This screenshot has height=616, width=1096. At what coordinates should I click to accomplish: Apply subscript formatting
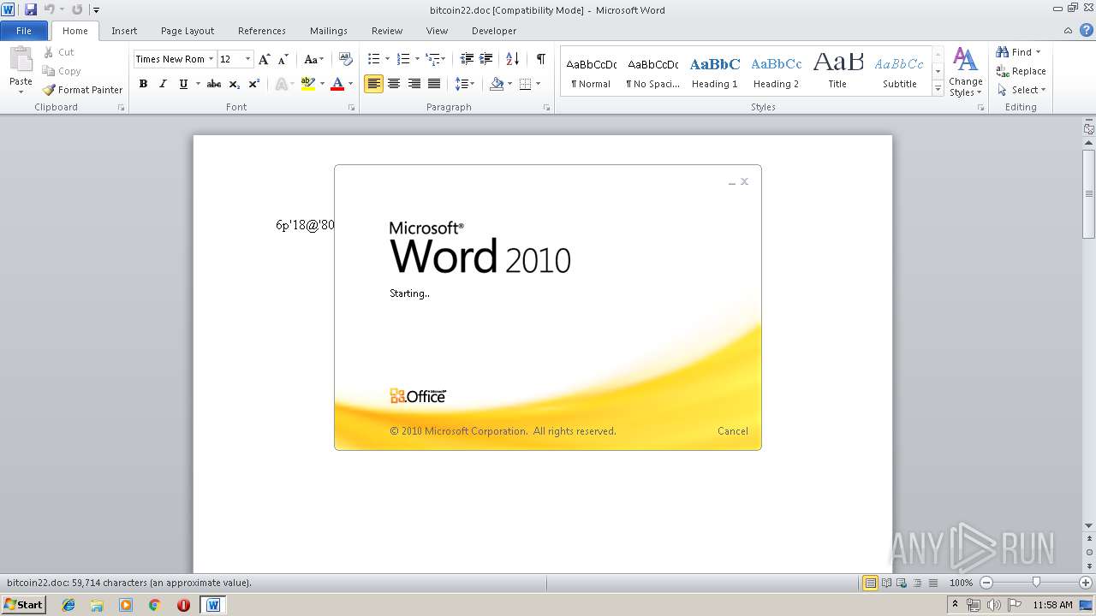coord(235,84)
